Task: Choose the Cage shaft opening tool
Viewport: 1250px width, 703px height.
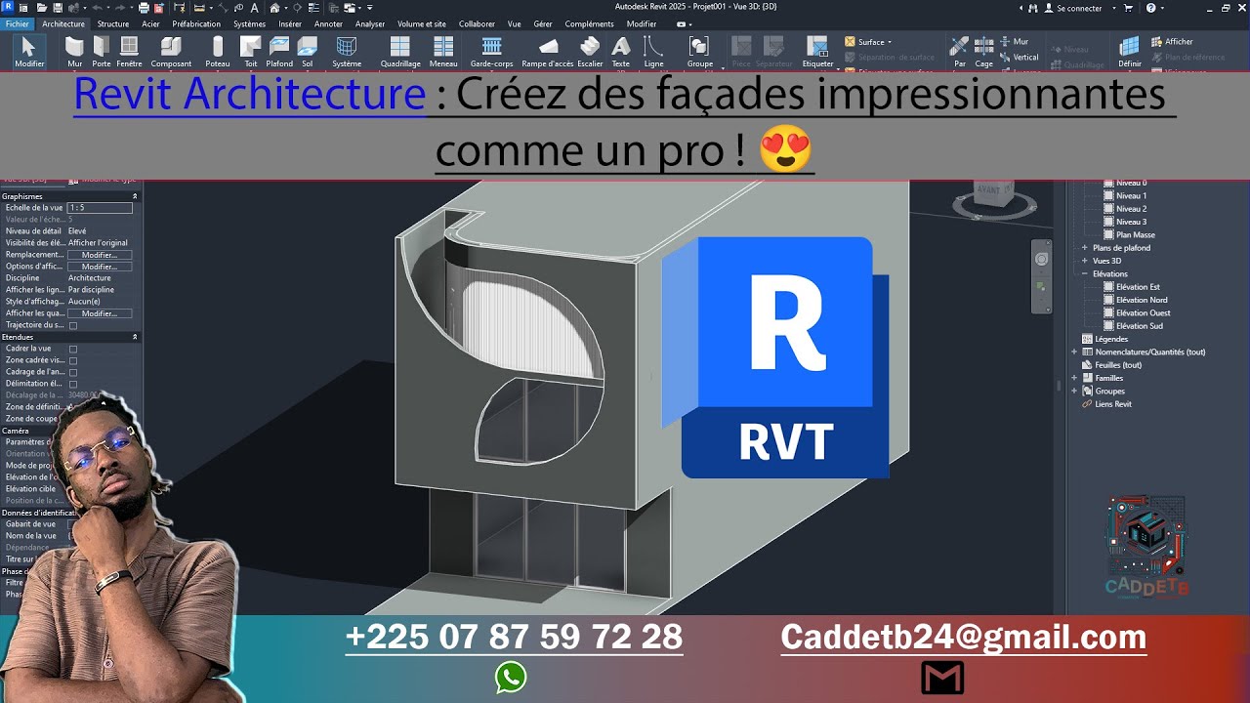Action: pos(984,51)
